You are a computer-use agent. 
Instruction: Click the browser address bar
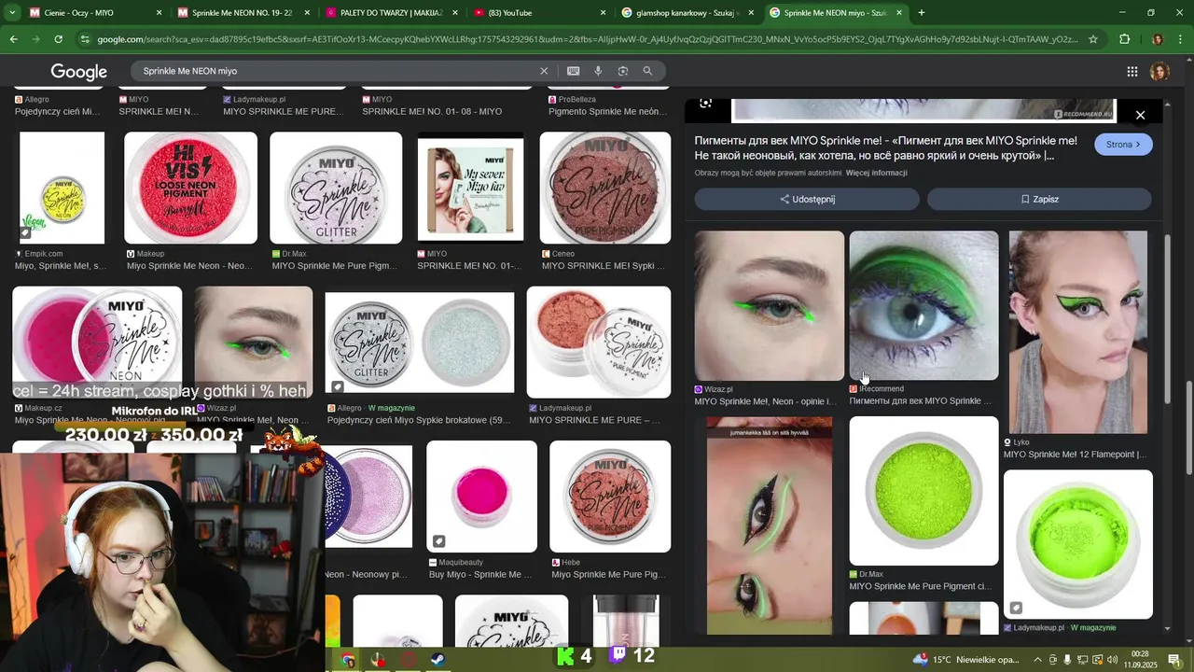click(588, 39)
